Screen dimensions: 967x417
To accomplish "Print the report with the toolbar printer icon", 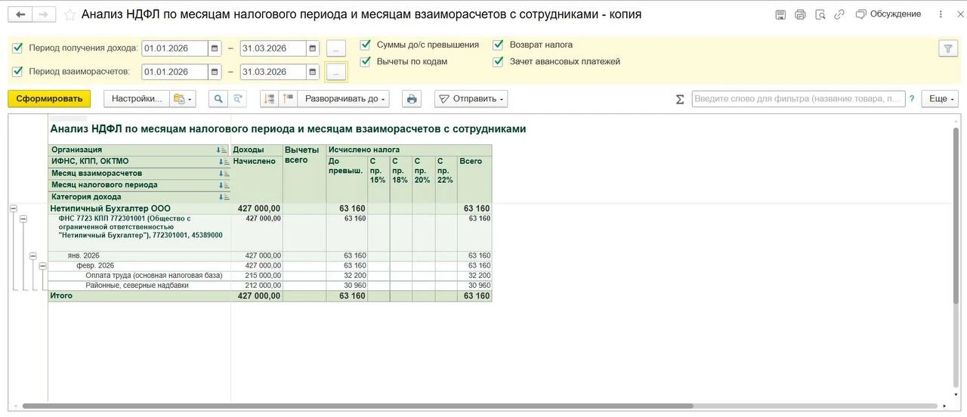I will click(x=411, y=98).
